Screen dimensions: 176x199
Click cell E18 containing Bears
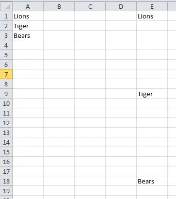point(152,181)
